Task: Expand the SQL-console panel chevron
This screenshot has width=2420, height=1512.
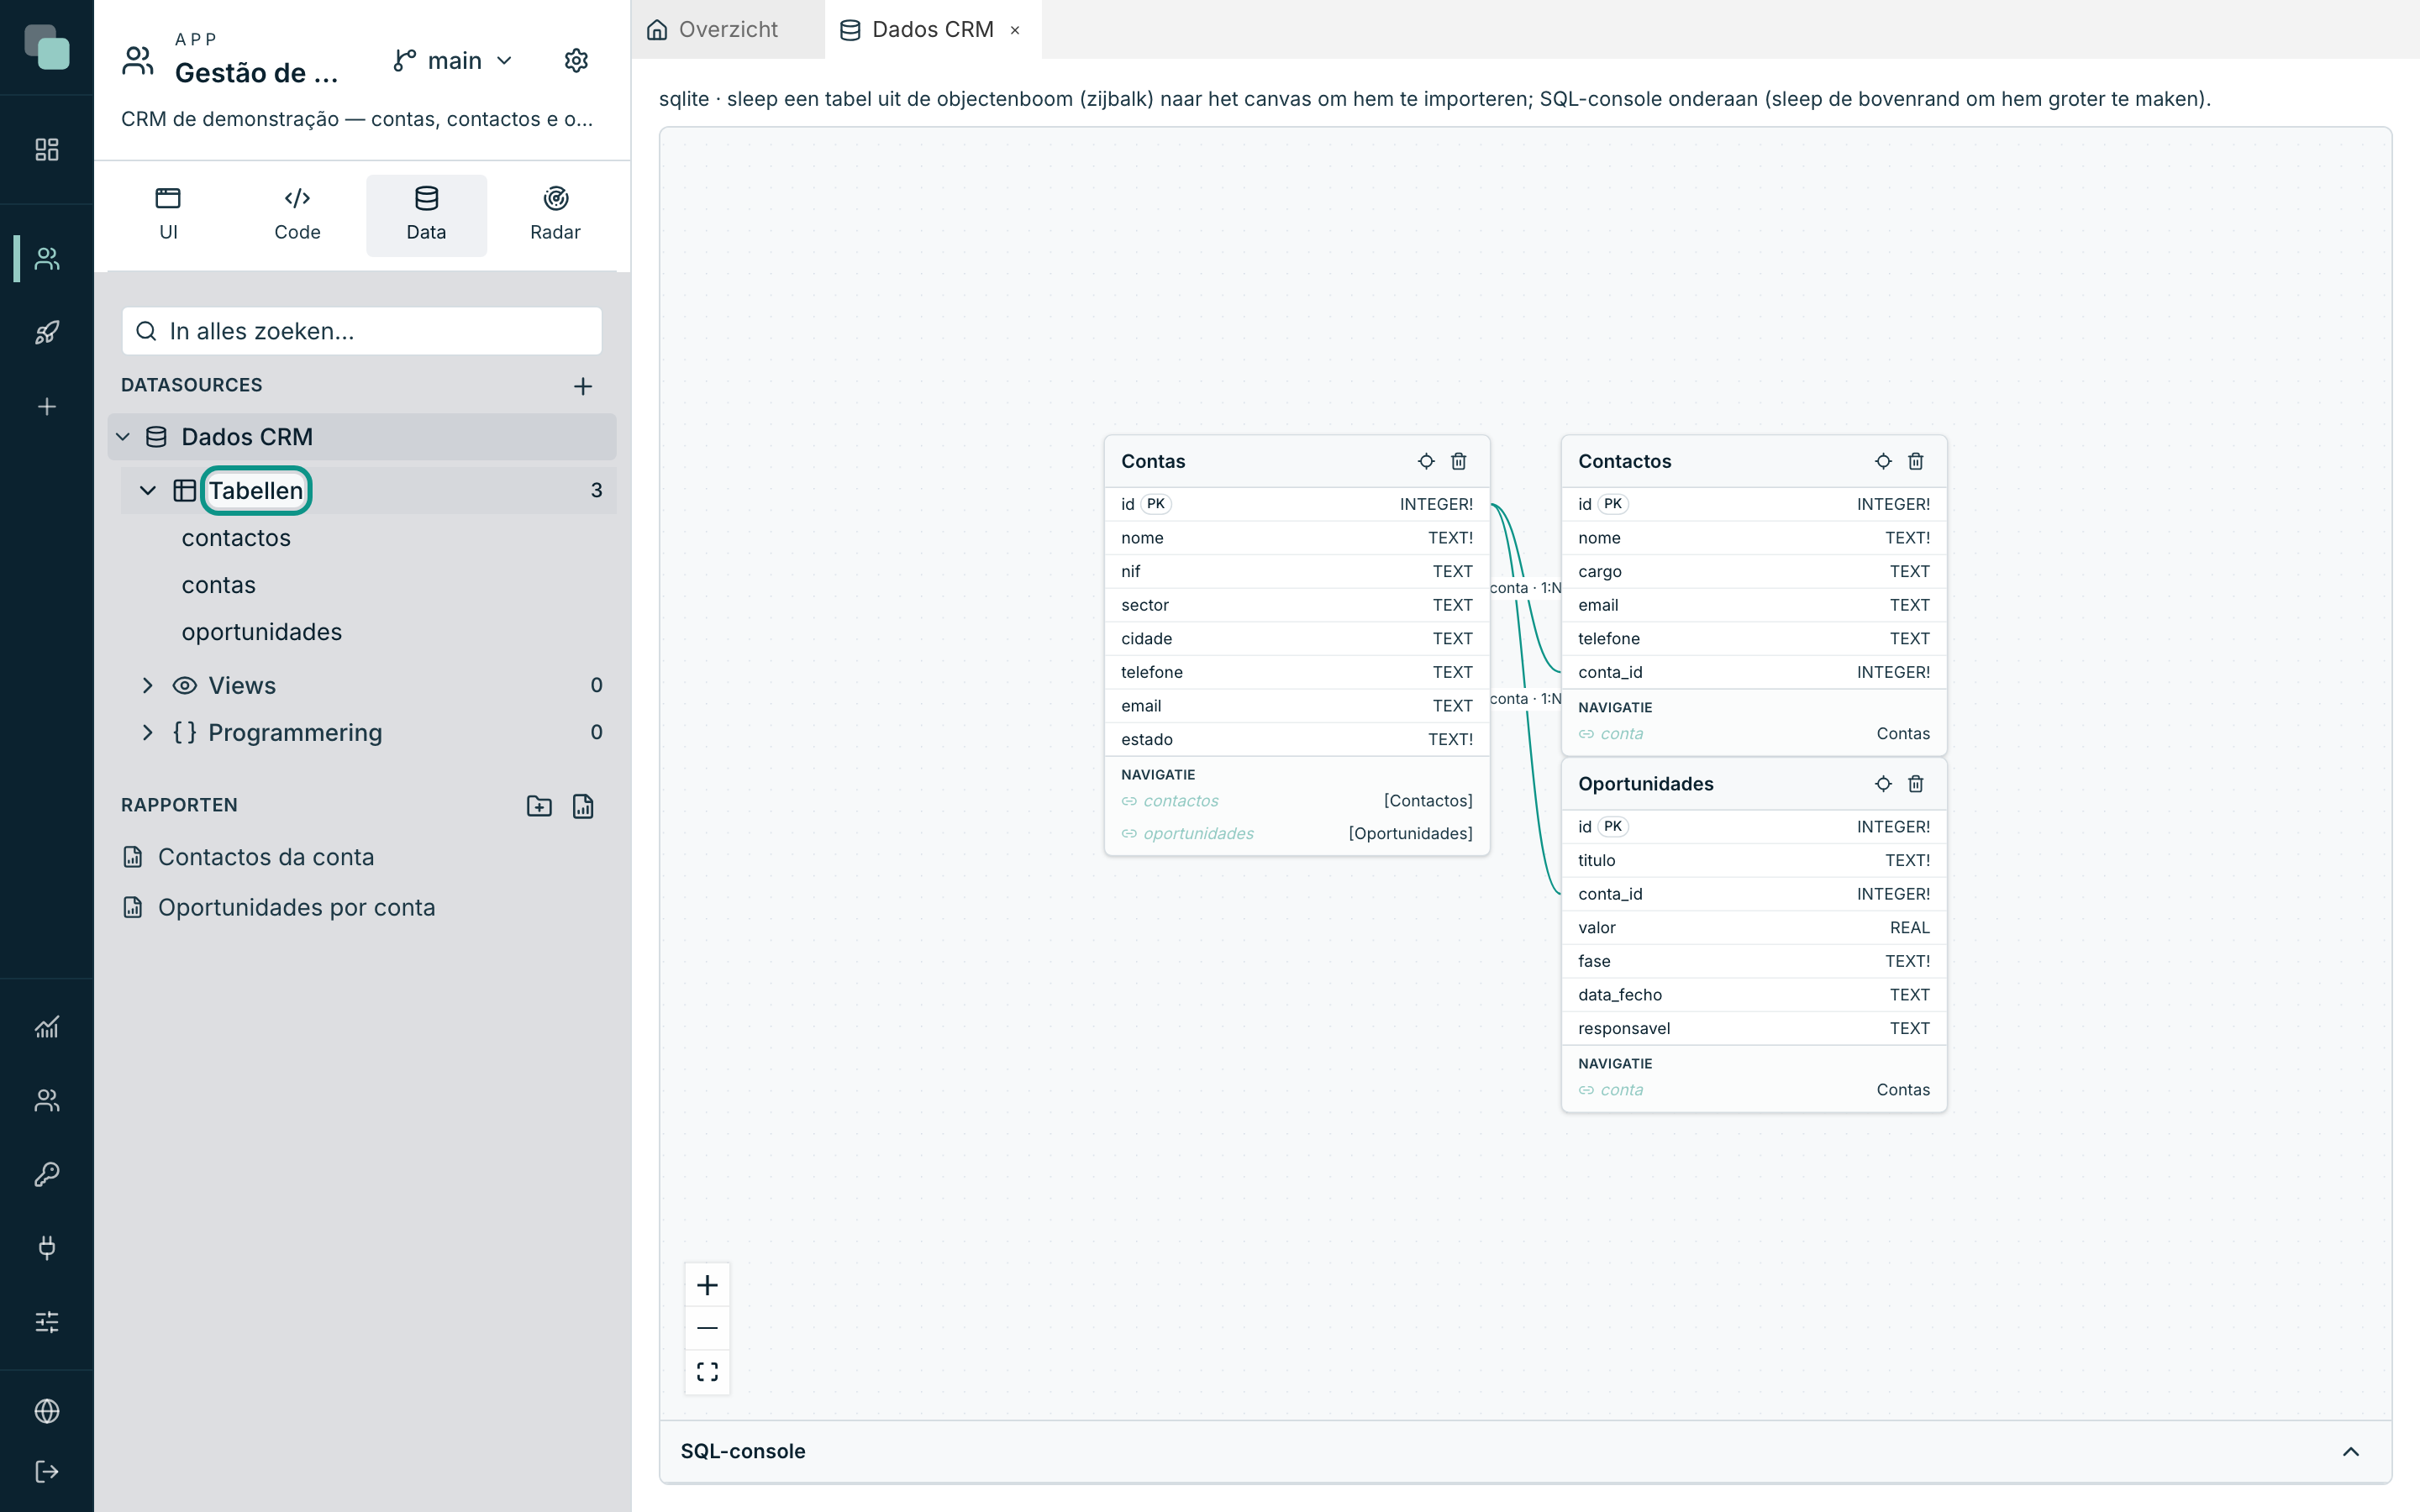Action: coord(2351,1451)
